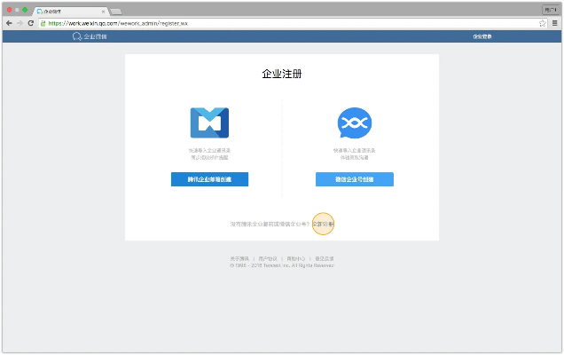Select the 企业微信 browser tab
This screenshot has height=355, width=564.
(70, 12)
